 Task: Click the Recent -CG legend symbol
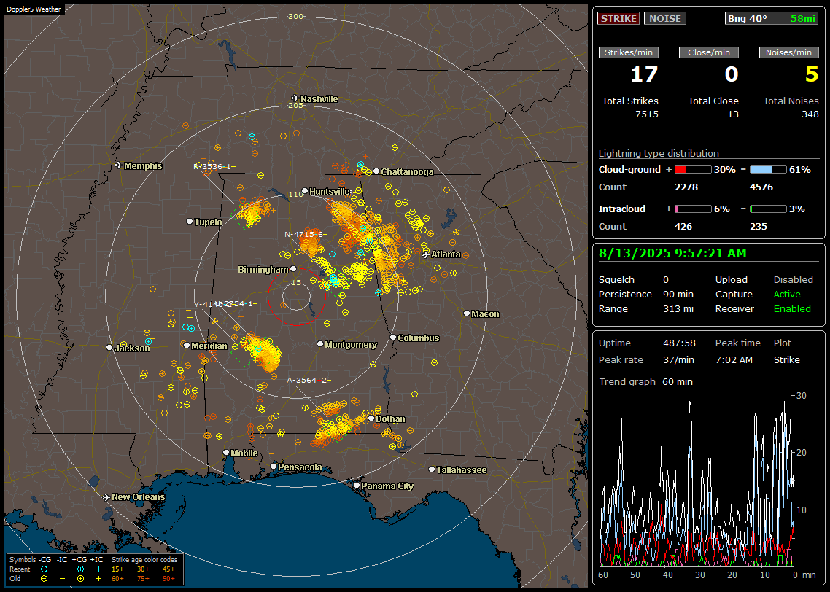point(44,569)
